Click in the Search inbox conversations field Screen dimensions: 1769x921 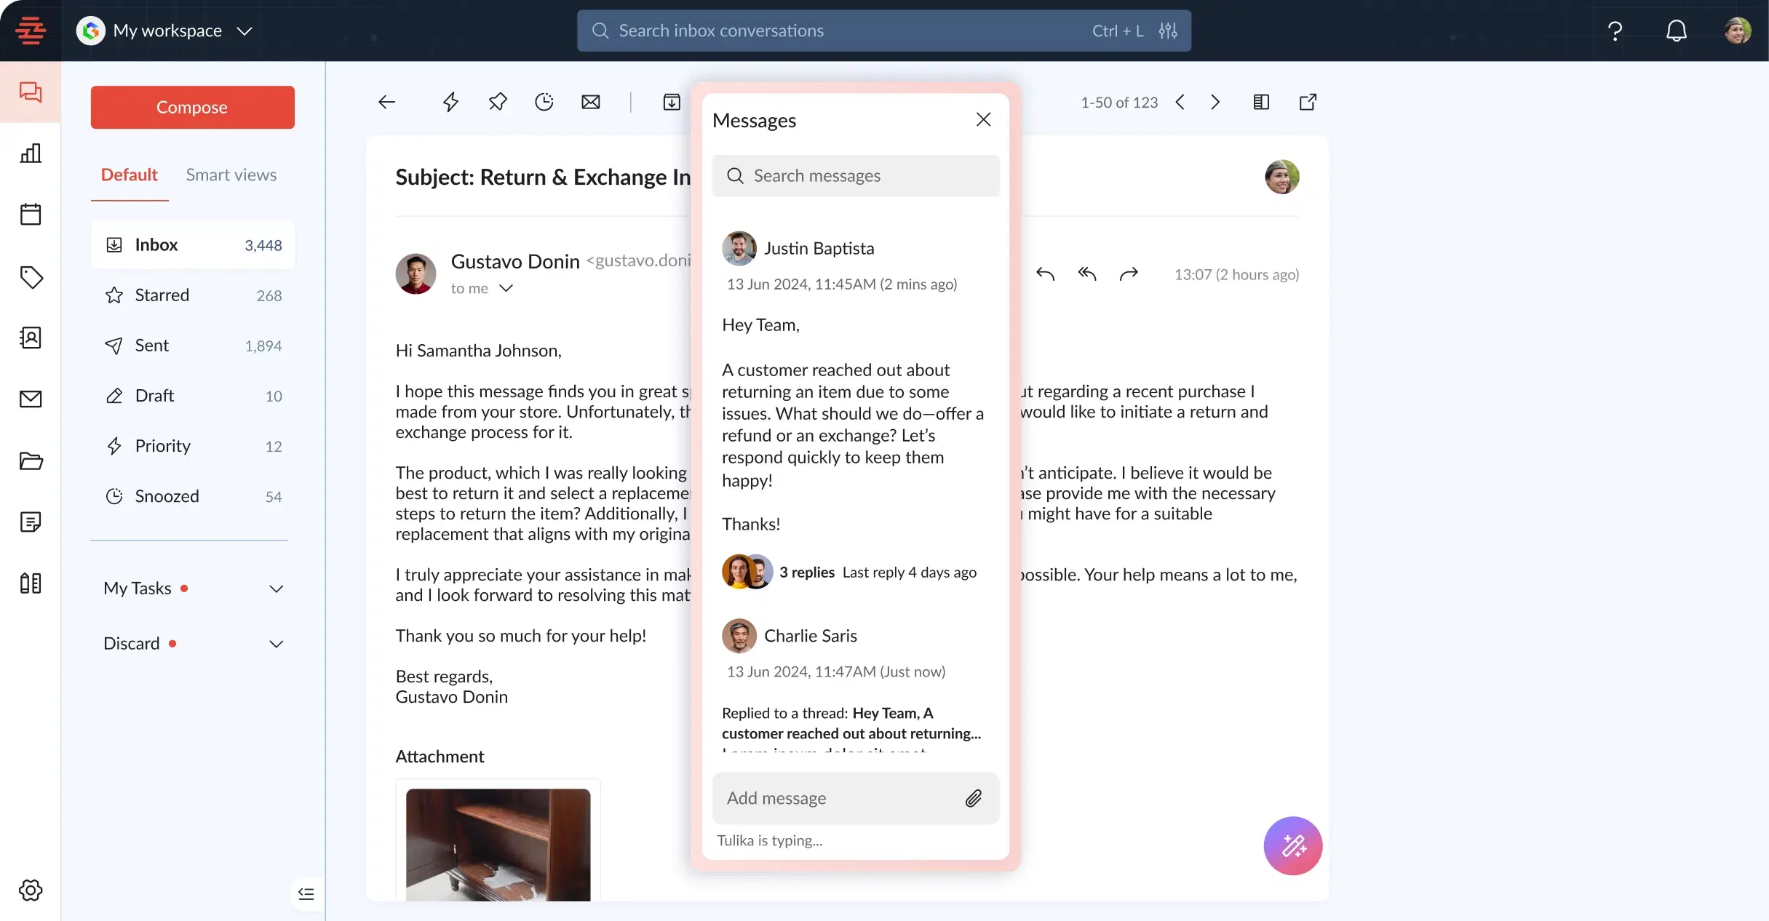[884, 31]
